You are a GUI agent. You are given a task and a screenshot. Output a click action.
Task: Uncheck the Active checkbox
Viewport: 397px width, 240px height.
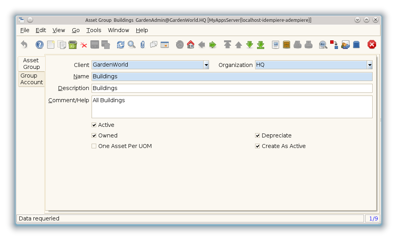94,125
